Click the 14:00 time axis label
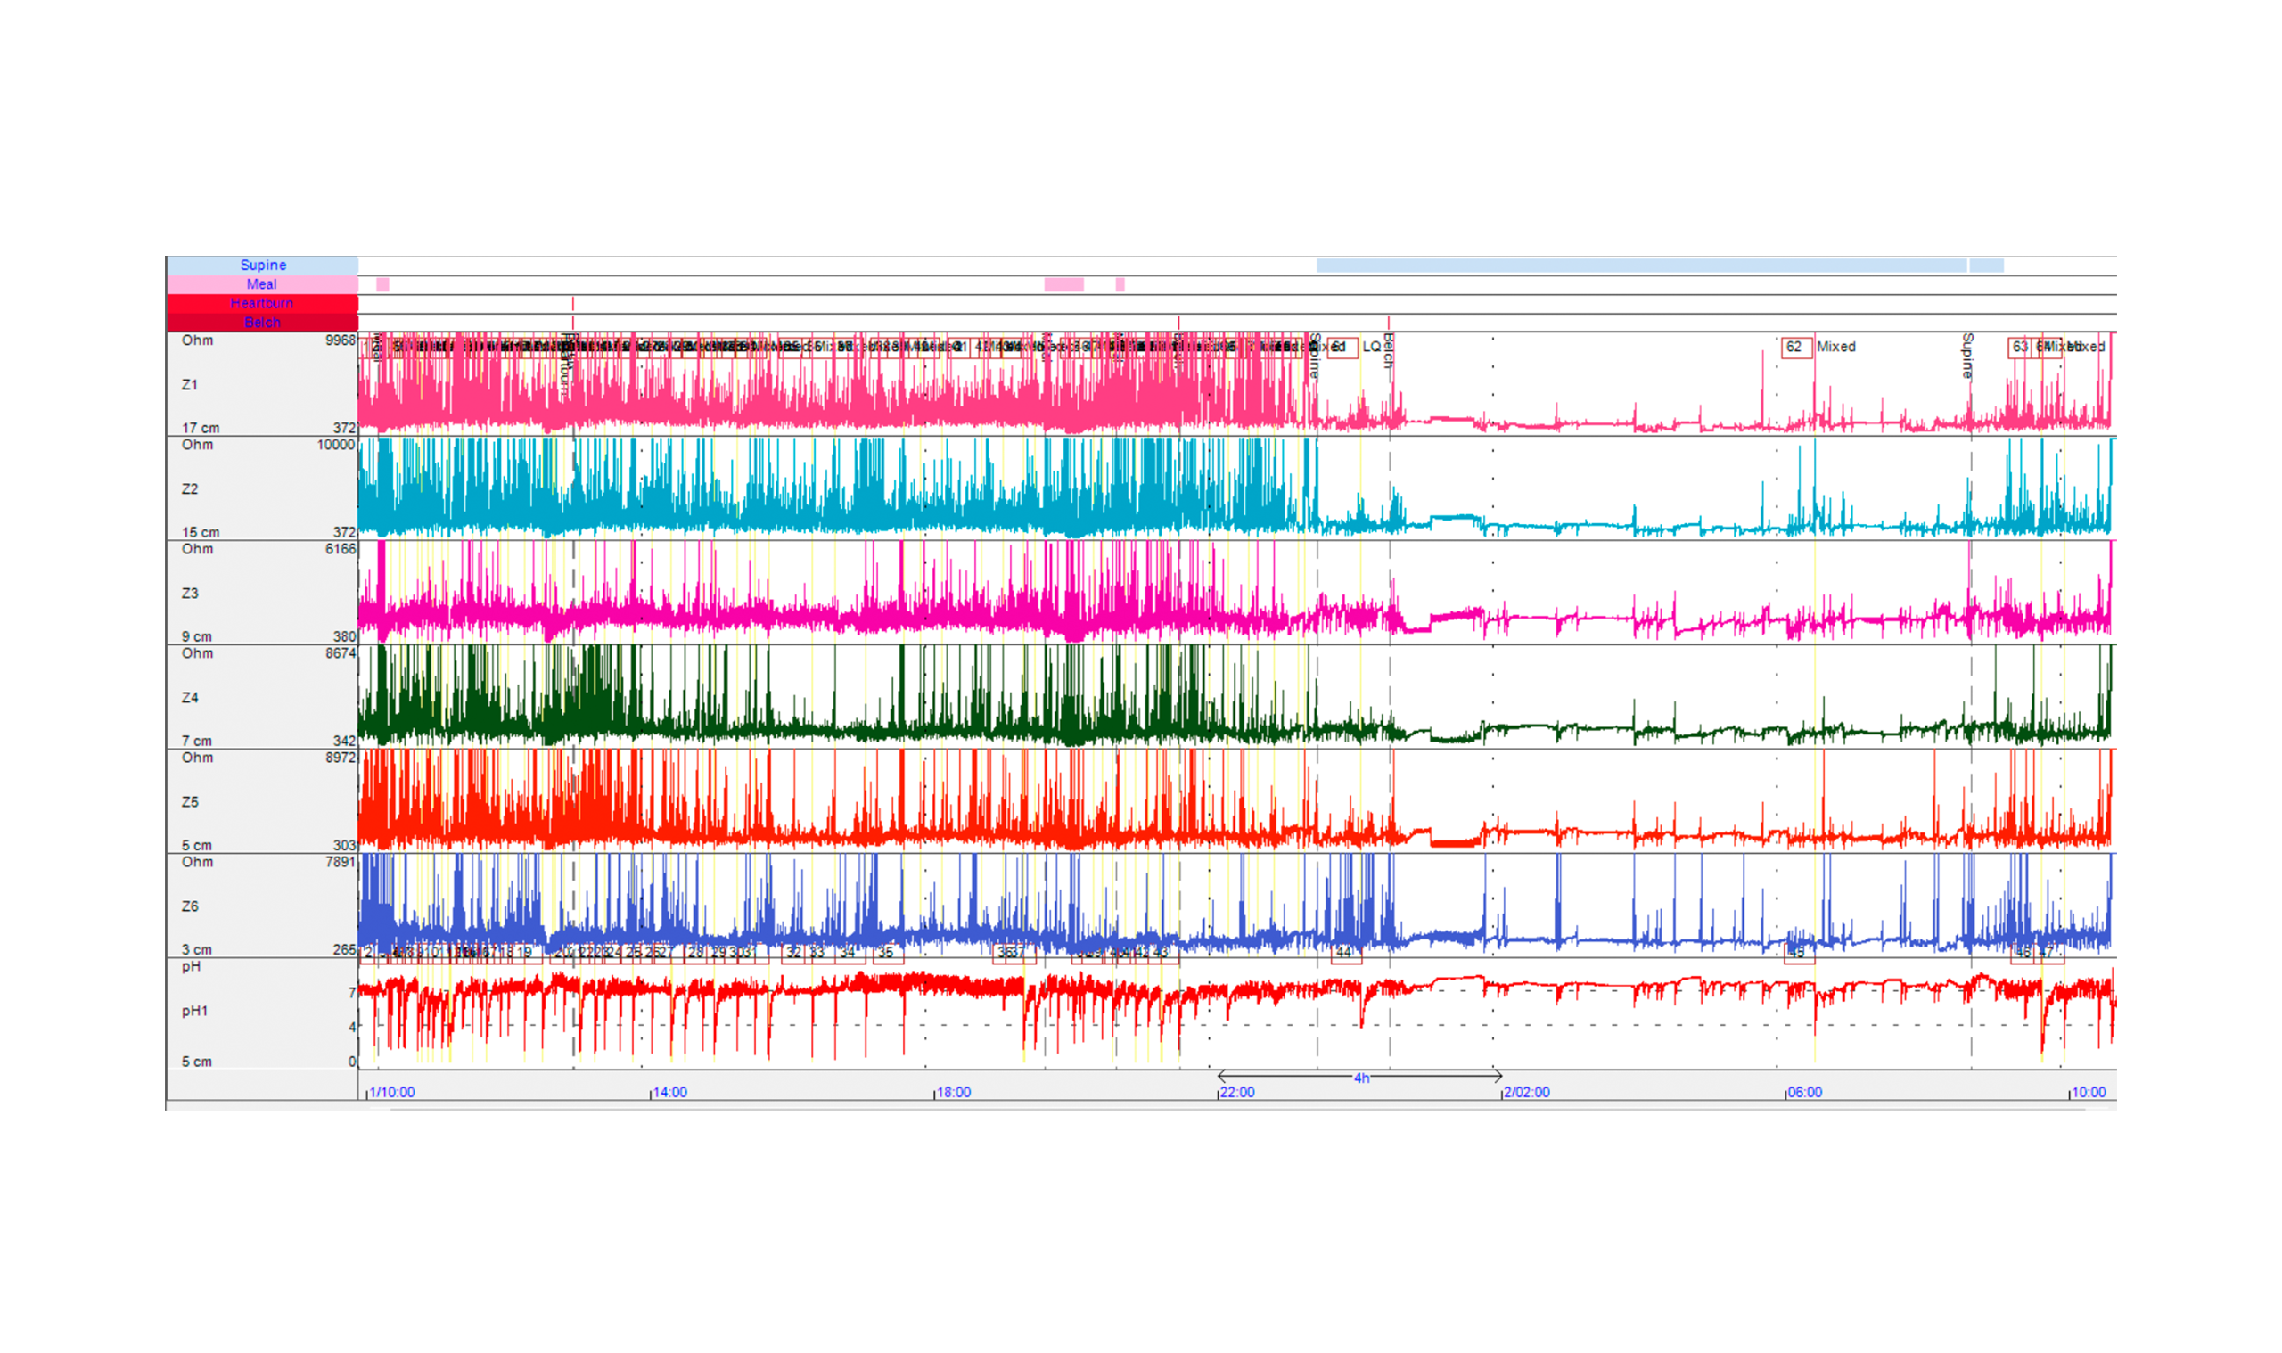Viewport: 2282px width, 1353px height. click(669, 1092)
